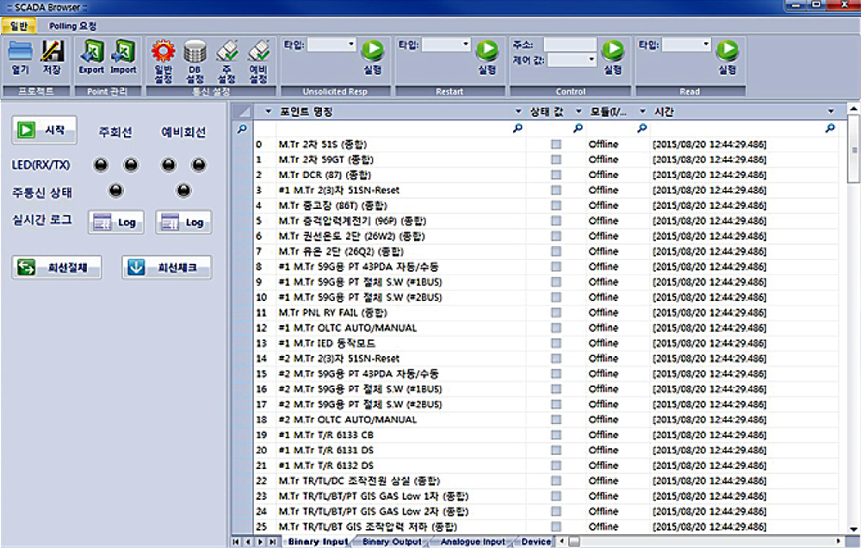Click the 시작 start button

44,130
